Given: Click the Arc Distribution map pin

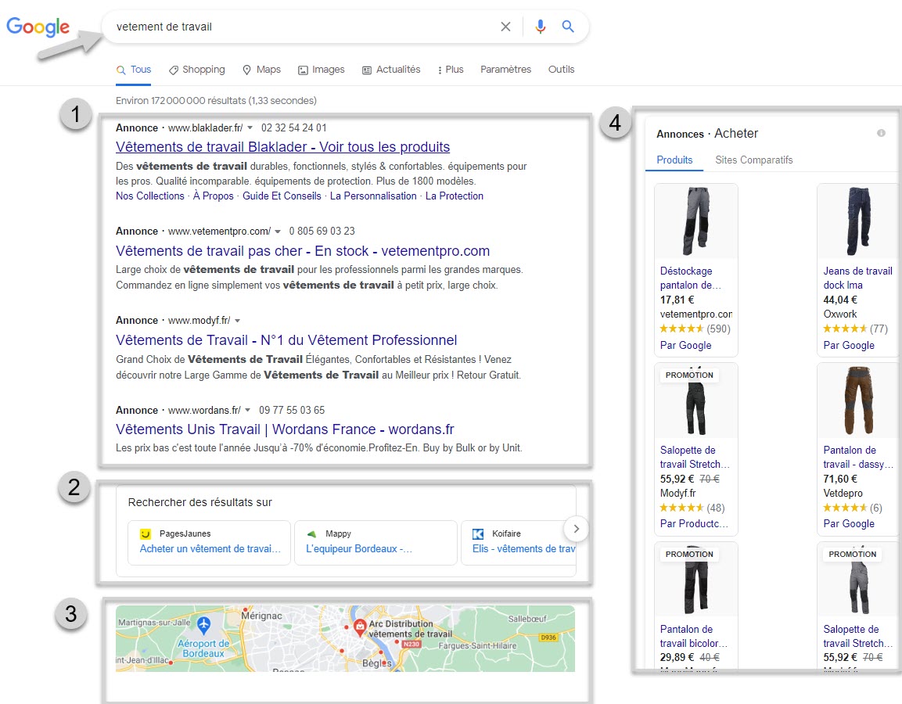Looking at the screenshot, I should [360, 627].
